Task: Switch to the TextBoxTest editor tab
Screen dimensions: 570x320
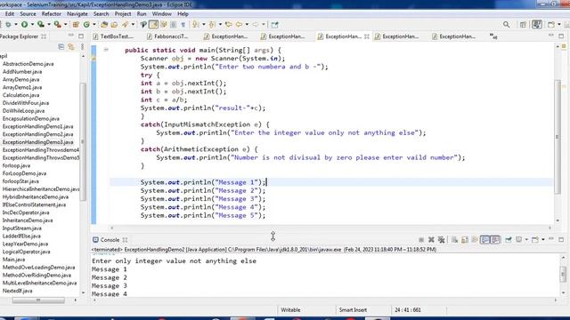Action: pyautogui.click(x=113, y=36)
